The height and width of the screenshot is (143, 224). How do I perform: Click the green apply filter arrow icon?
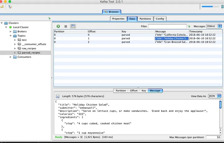point(189,27)
